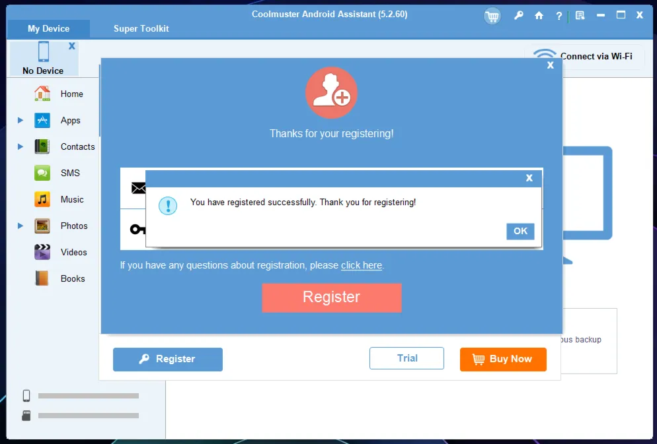
Task: Close the success message dialog
Action: tap(529, 178)
